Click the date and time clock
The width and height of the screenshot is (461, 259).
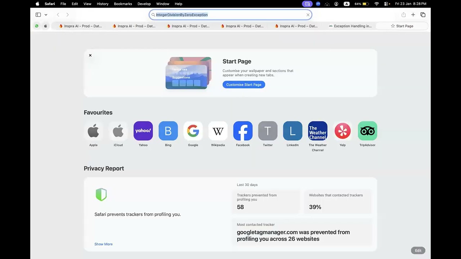(x=411, y=4)
